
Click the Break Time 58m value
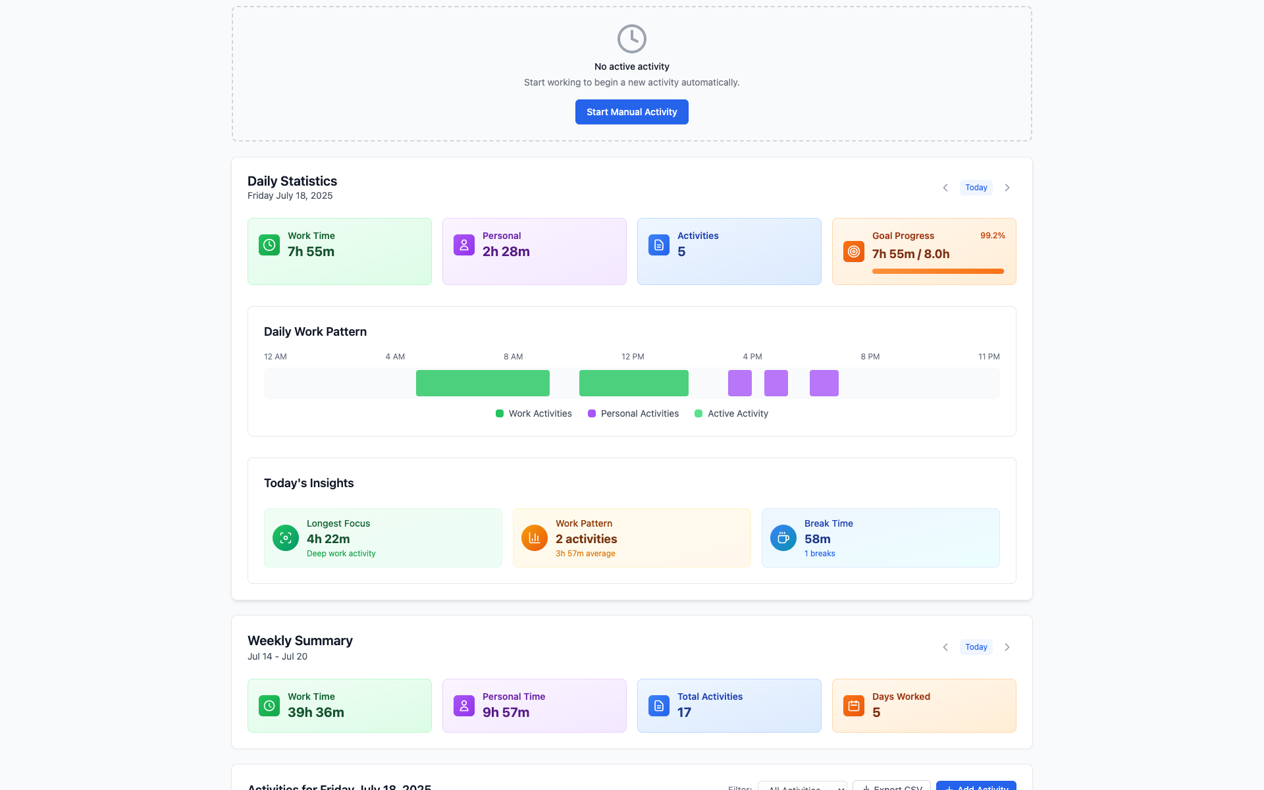(818, 539)
